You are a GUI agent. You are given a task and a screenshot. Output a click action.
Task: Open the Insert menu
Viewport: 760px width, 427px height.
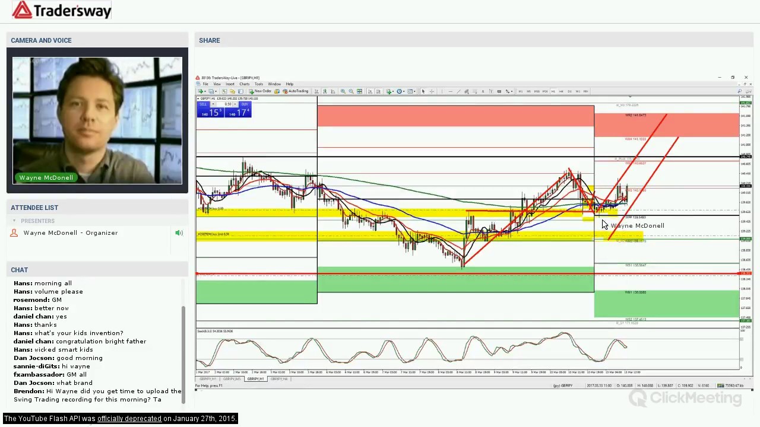click(230, 84)
